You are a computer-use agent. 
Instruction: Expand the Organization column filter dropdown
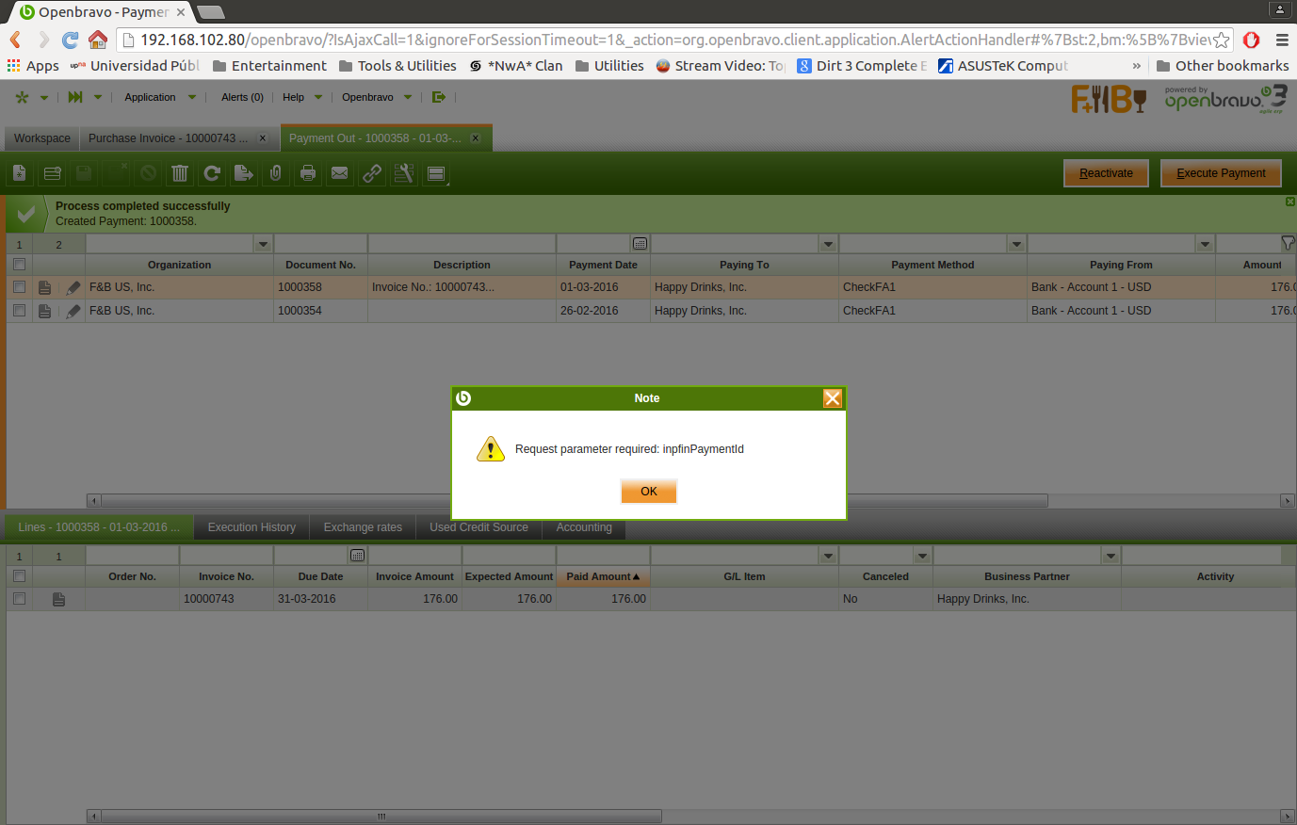(263, 245)
